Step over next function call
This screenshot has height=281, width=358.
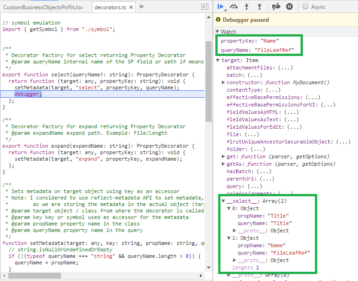(x=233, y=6)
